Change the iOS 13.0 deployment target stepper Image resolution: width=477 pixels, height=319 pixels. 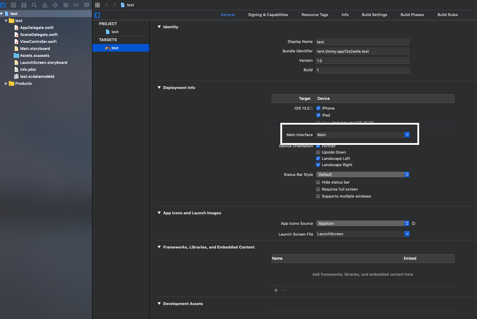(312, 108)
